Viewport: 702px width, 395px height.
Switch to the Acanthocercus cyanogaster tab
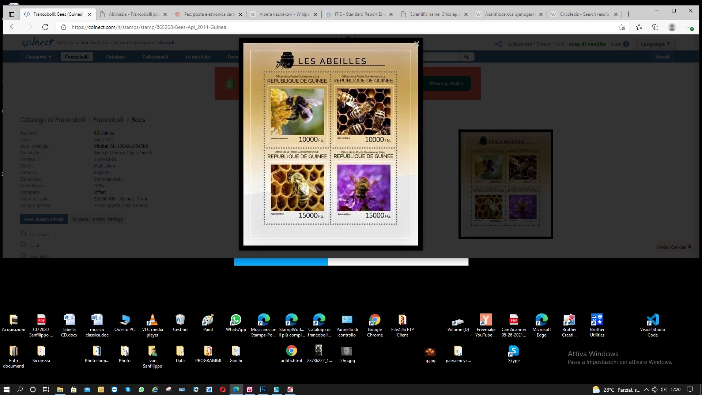510,14
